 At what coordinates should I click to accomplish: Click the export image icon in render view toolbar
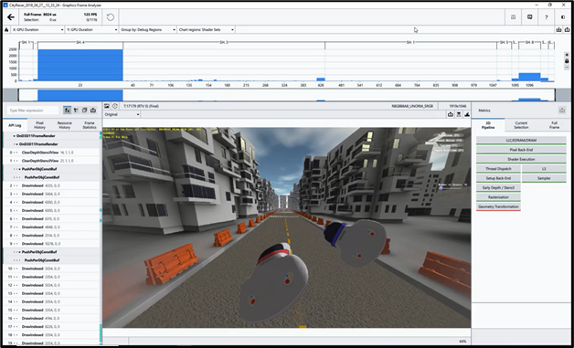coord(451,114)
